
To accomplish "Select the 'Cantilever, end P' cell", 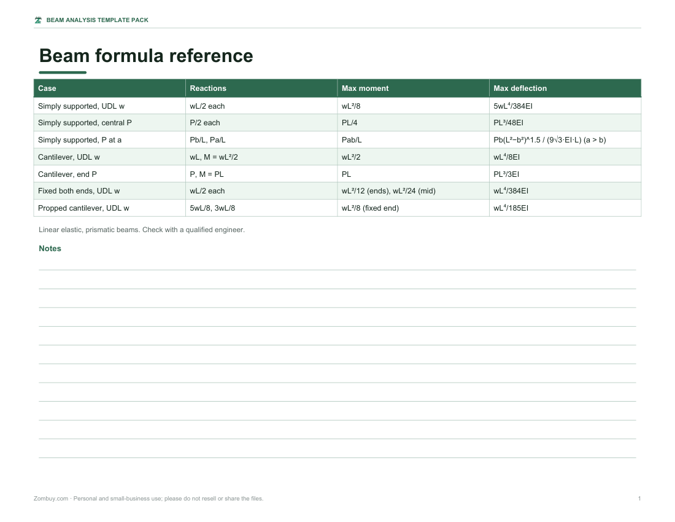I will pyautogui.click(x=109, y=174).
